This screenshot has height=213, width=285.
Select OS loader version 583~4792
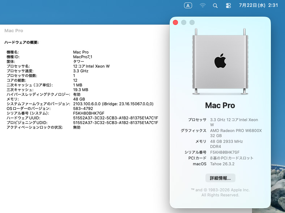83,109
